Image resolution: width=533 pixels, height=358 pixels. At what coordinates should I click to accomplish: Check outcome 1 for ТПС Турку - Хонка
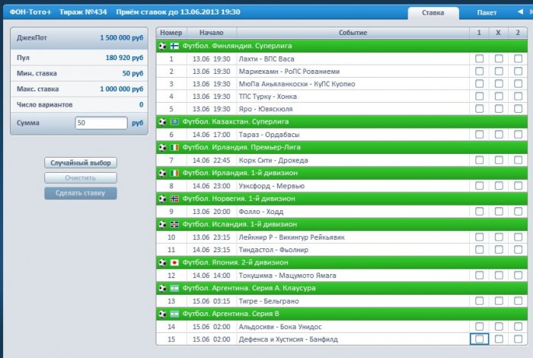[x=479, y=96]
